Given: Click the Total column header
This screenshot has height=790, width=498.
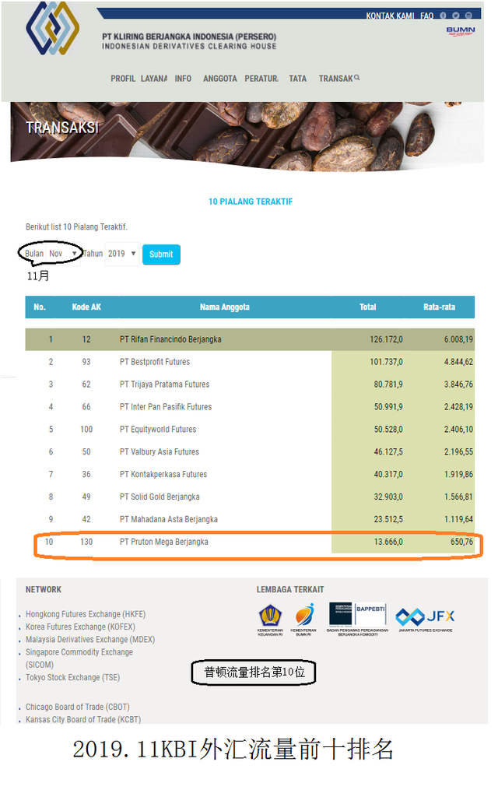Looking at the screenshot, I should click(367, 307).
